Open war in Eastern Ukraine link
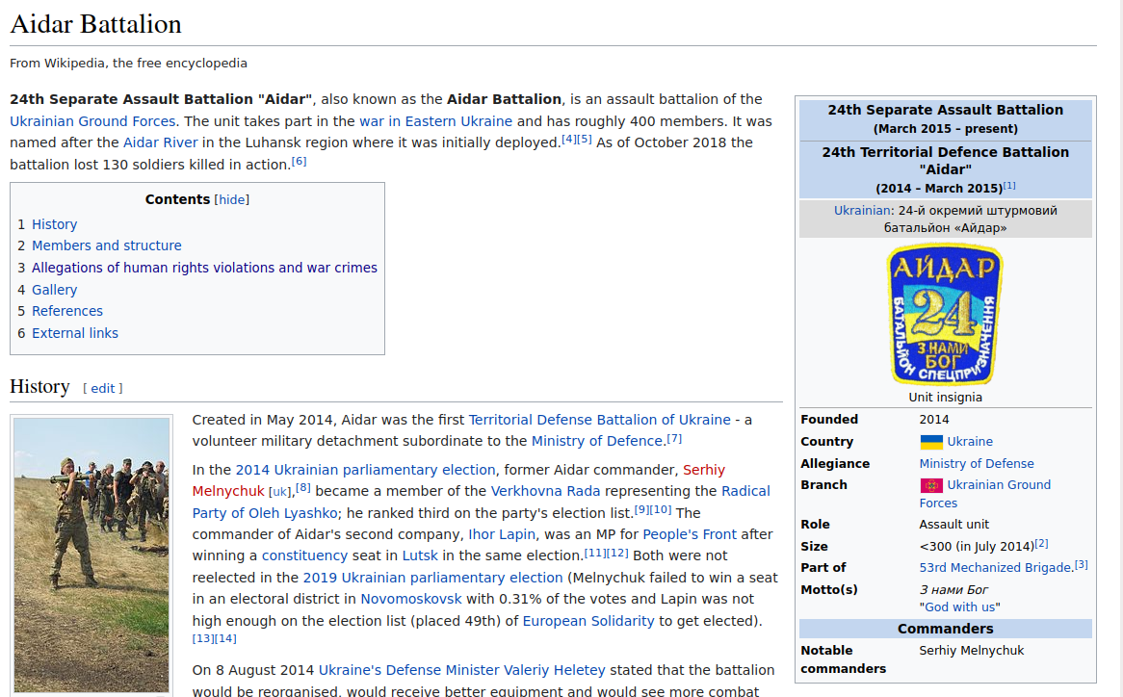 click(x=436, y=121)
